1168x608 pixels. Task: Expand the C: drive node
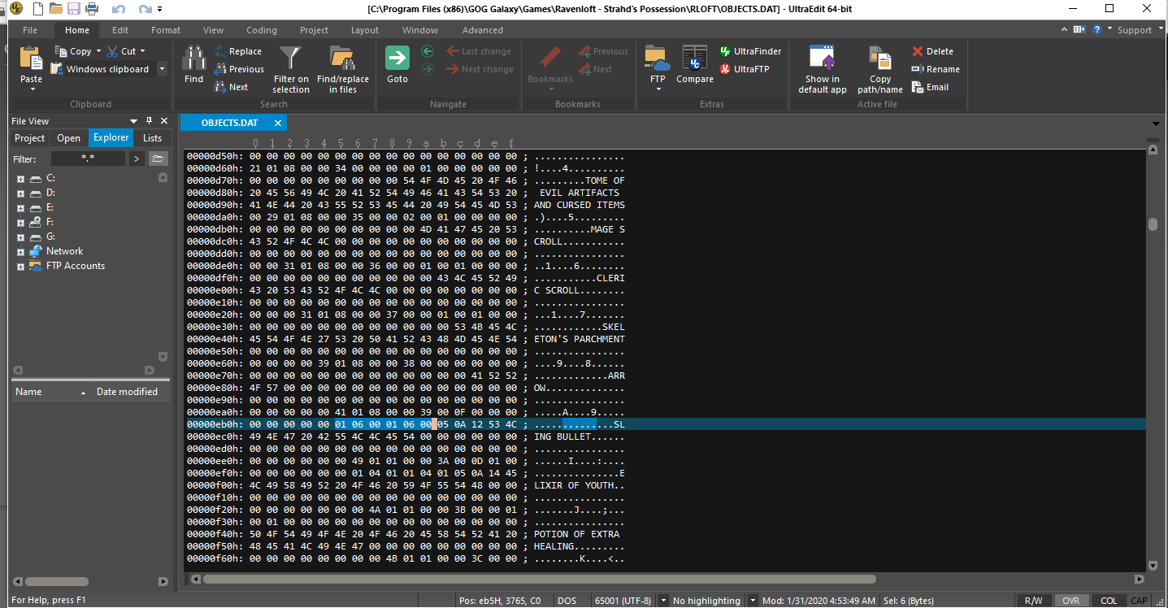pyautogui.click(x=20, y=178)
